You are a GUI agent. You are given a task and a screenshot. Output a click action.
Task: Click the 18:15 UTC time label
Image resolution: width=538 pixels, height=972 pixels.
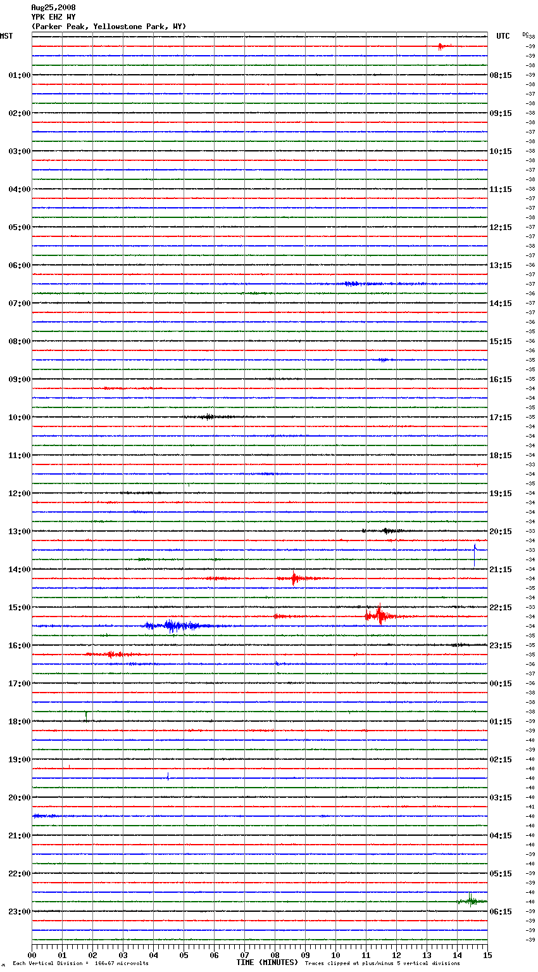point(501,456)
